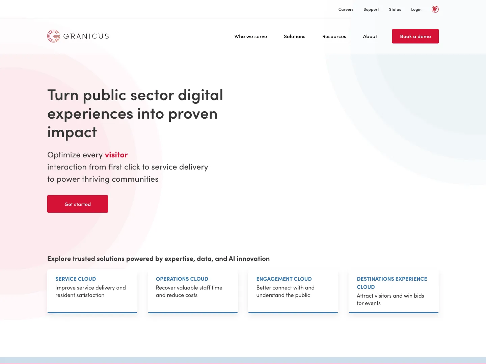486x364 pixels.
Task: Open the Careers link
Action: (346, 9)
